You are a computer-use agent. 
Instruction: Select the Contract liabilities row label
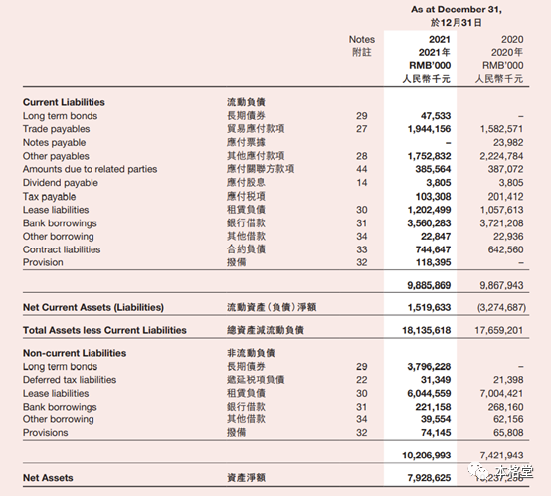62,249
